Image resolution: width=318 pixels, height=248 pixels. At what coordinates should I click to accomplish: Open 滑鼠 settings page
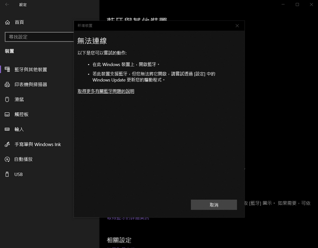(x=19, y=99)
